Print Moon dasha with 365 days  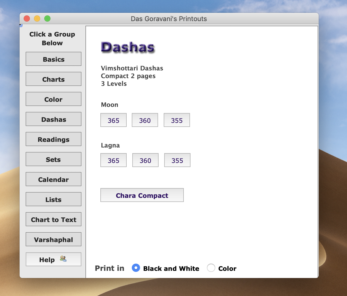(114, 120)
